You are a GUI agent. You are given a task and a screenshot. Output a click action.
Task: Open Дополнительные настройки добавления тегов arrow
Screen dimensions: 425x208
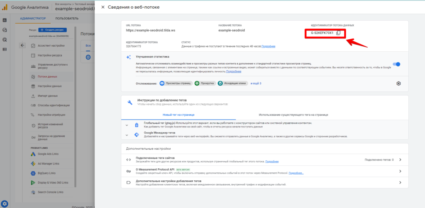pyautogui.click(x=400, y=183)
